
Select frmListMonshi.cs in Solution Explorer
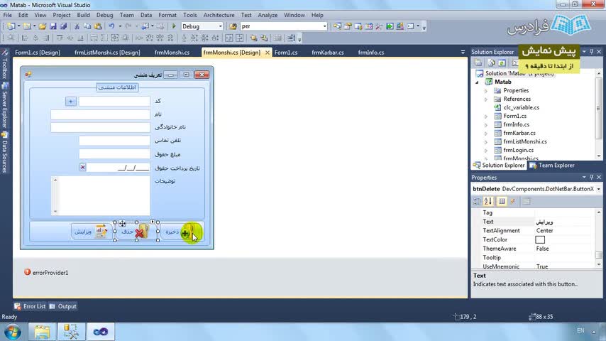525,141
